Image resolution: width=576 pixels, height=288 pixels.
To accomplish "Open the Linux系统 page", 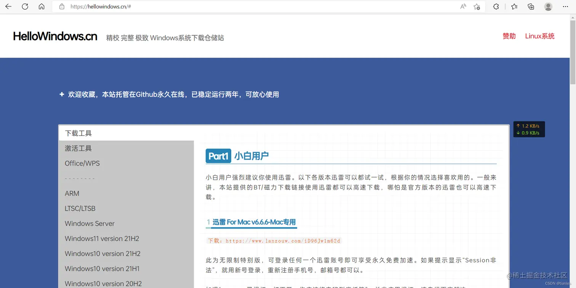I will 540,36.
